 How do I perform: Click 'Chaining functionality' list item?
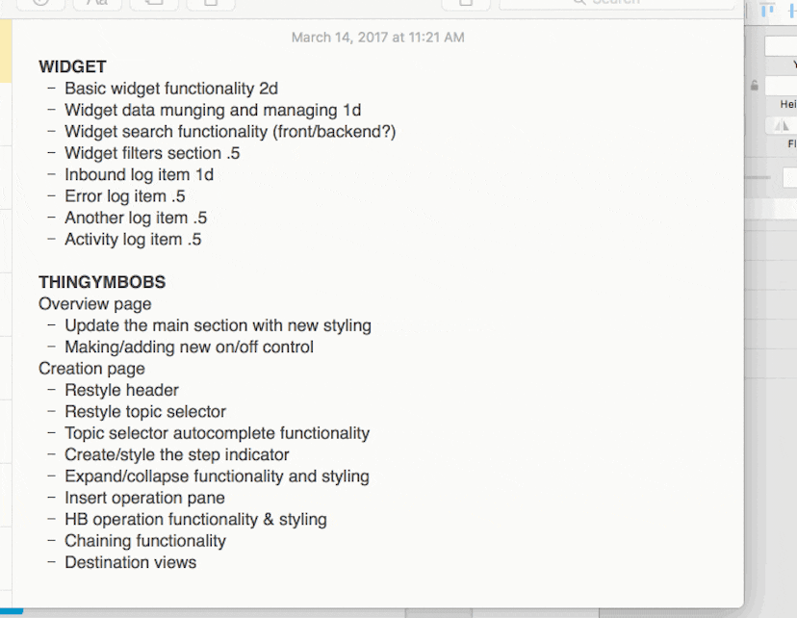pos(145,541)
